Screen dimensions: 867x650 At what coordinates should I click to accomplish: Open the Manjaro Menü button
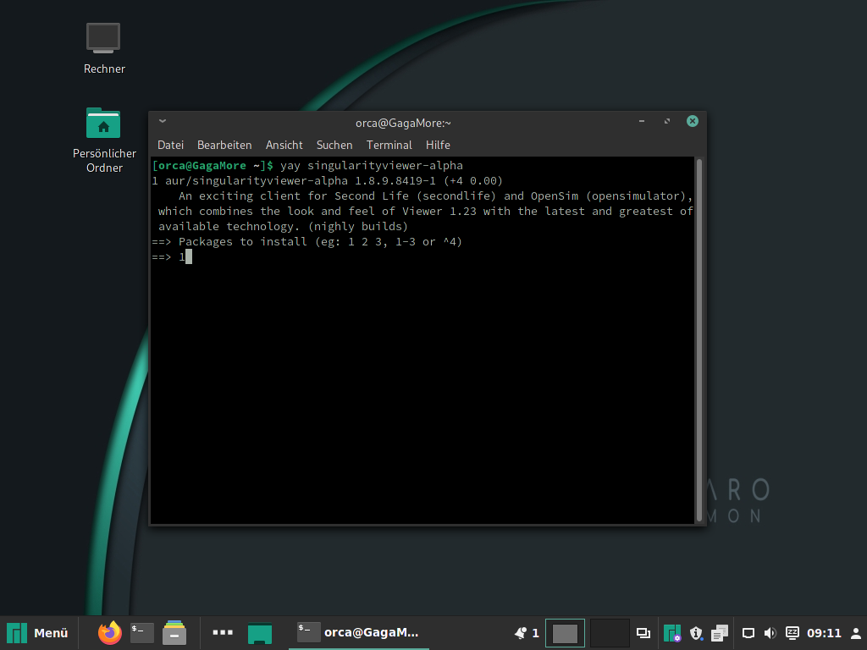click(x=37, y=633)
